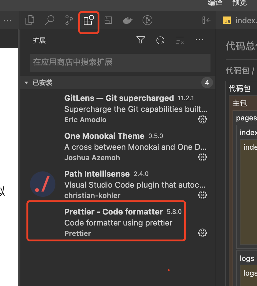
Task: Click the 预览 toolbar button
Action: [240, 3]
